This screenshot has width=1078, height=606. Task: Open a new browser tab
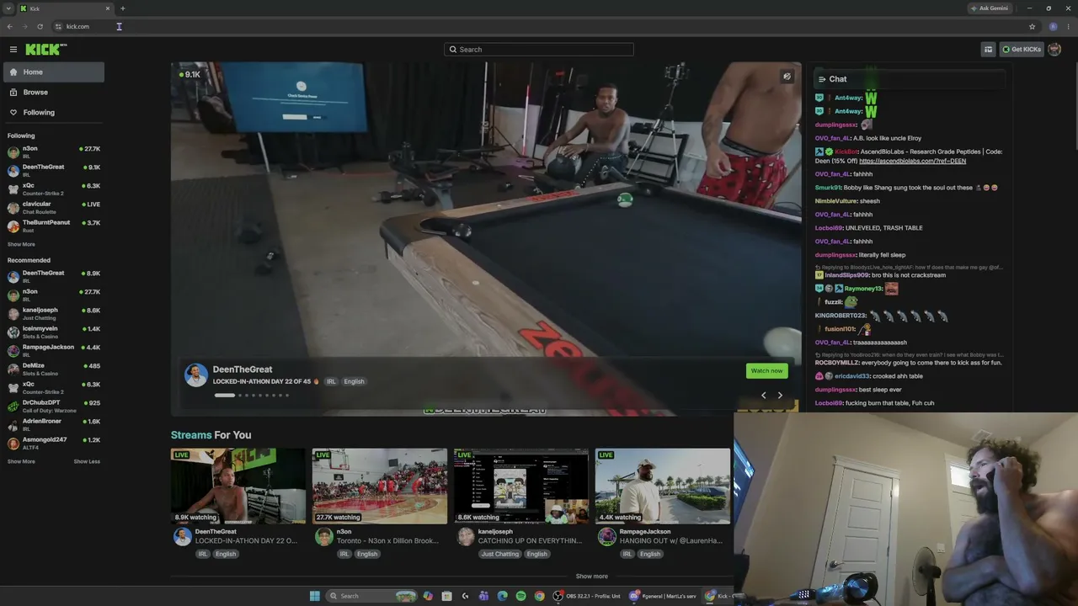[122, 8]
